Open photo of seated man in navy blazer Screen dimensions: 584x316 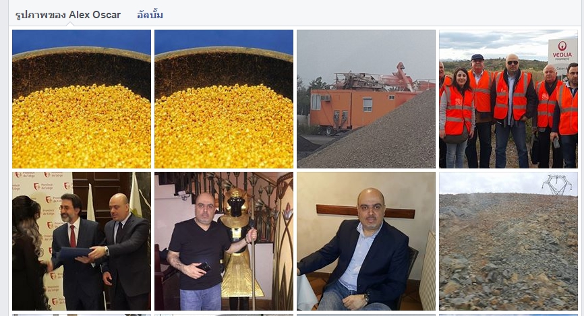366,241
